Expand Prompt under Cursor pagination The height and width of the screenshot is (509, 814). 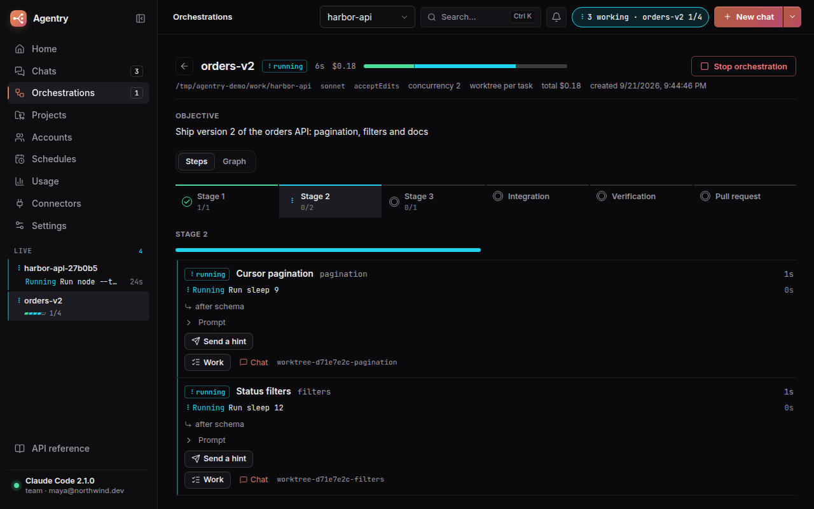click(206, 323)
